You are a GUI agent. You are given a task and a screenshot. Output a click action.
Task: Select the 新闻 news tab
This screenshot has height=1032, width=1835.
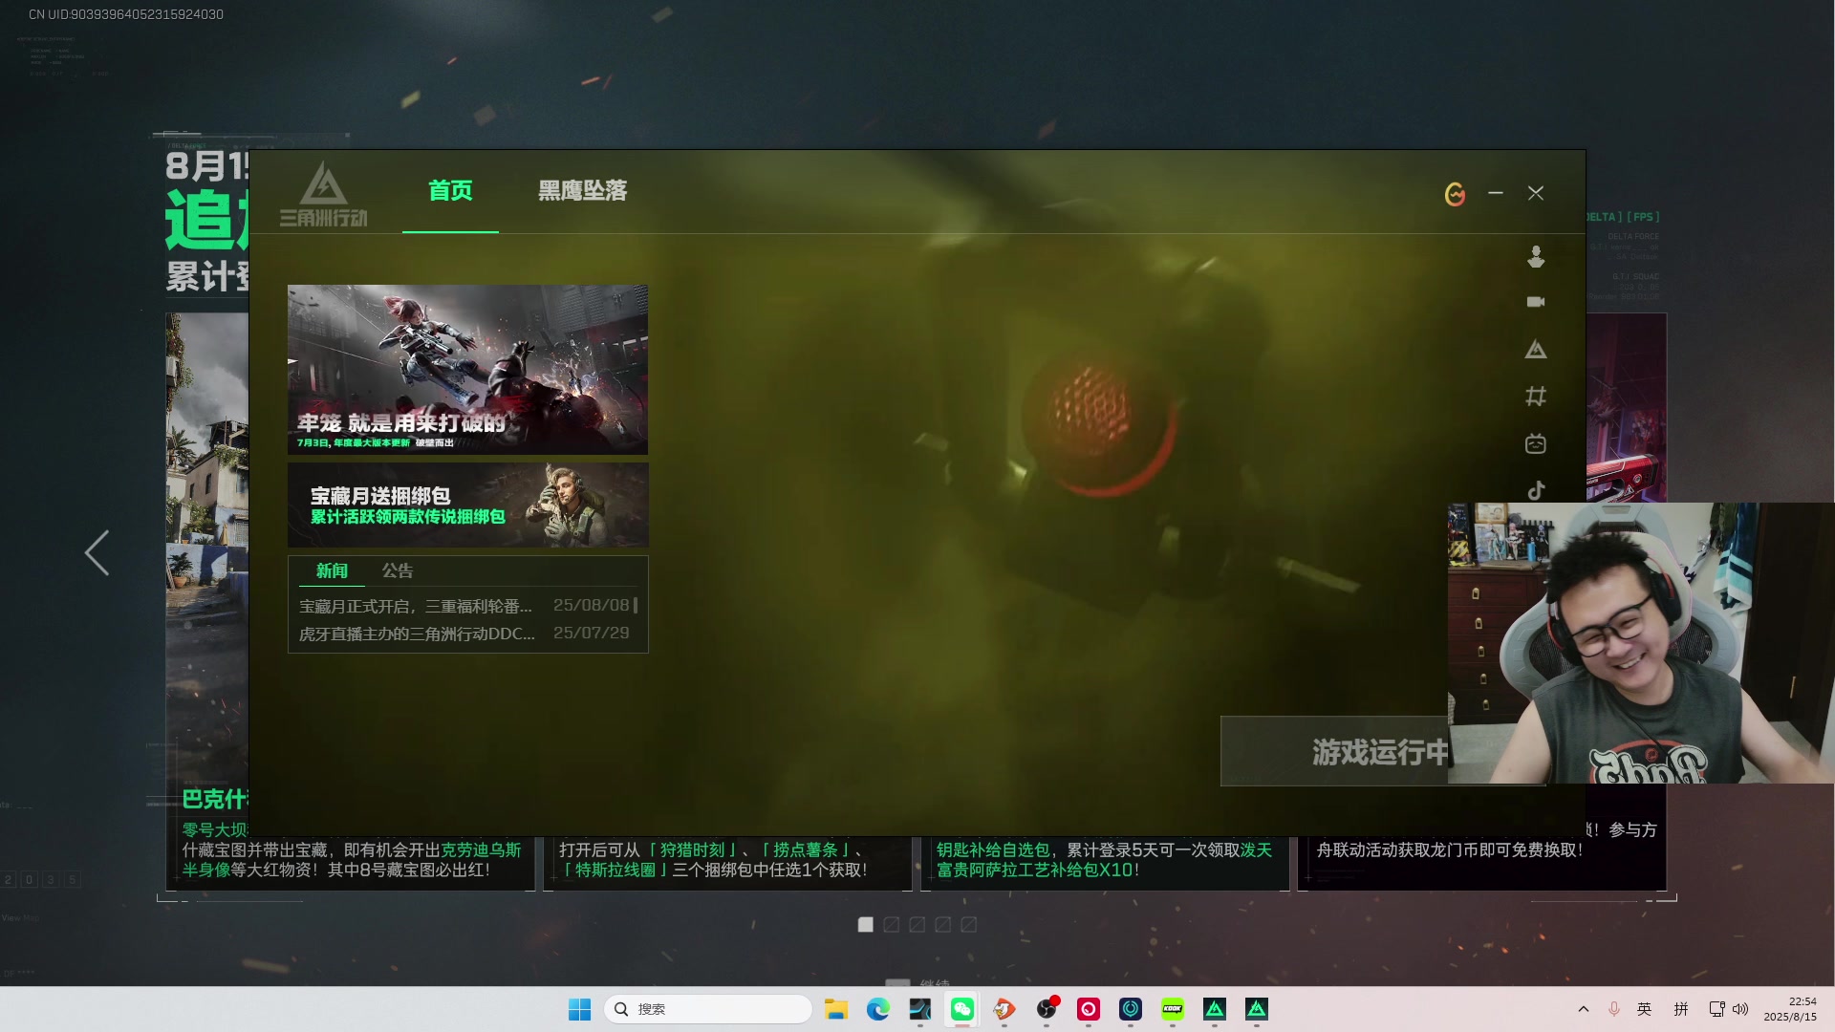(x=332, y=570)
